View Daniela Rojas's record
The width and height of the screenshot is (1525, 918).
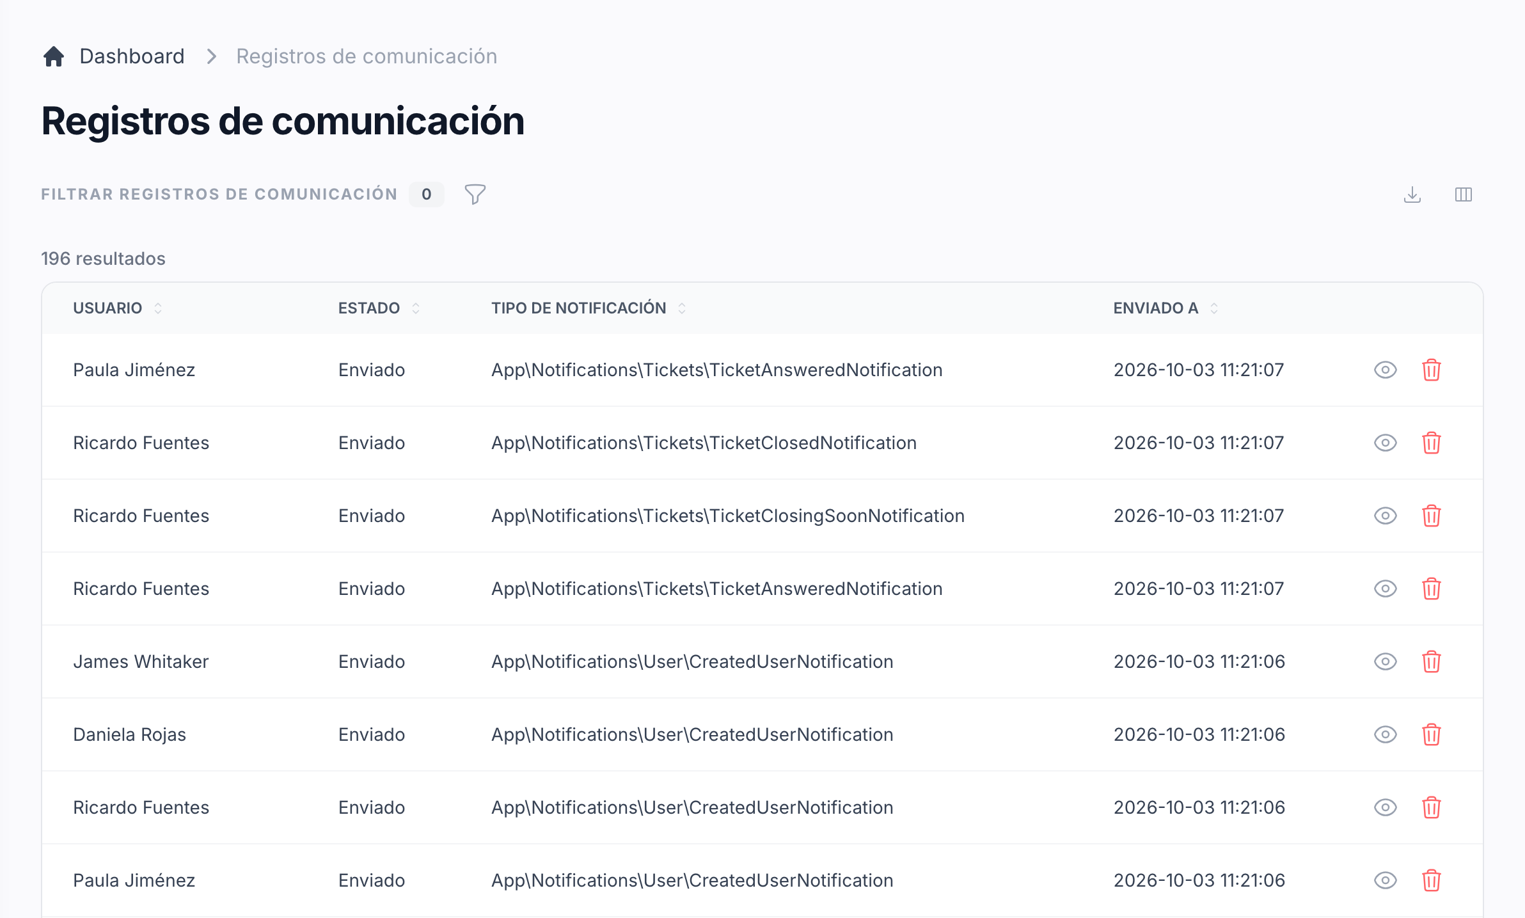coord(1386,734)
